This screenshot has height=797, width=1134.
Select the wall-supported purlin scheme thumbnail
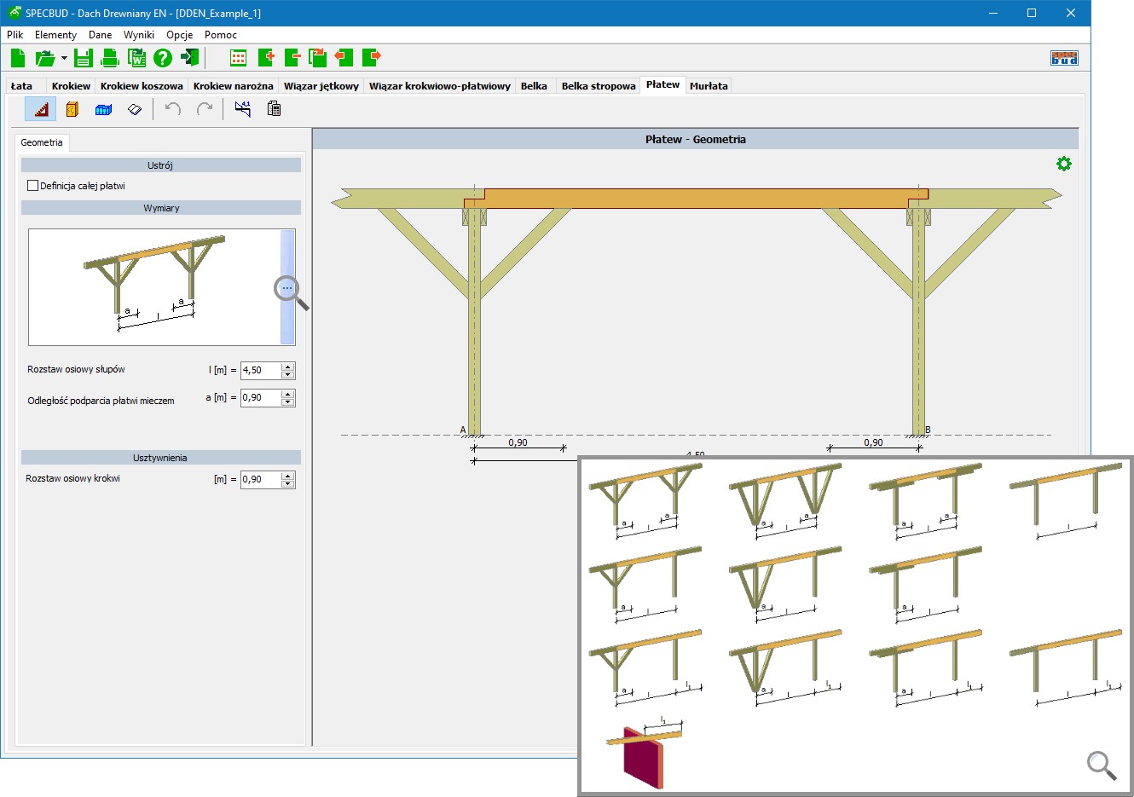pos(645,754)
